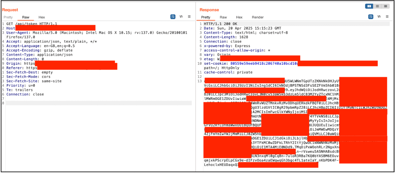Switch Response view to Raw tab
The width and height of the screenshot is (395, 173).
pyautogui.click(x=223, y=17)
